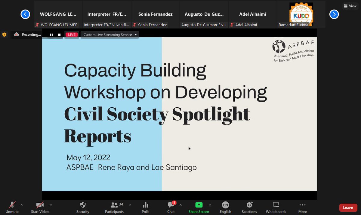The width and height of the screenshot is (361, 215).
Task: Open the View layout menu
Action: click(350, 6)
